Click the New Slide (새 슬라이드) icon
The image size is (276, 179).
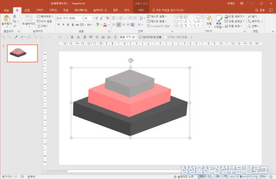[28, 18]
